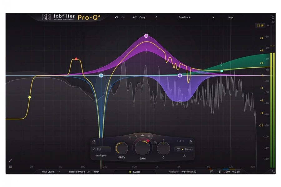Toggle full screen mode icon
The image size is (281, 187).
pos(273,17)
